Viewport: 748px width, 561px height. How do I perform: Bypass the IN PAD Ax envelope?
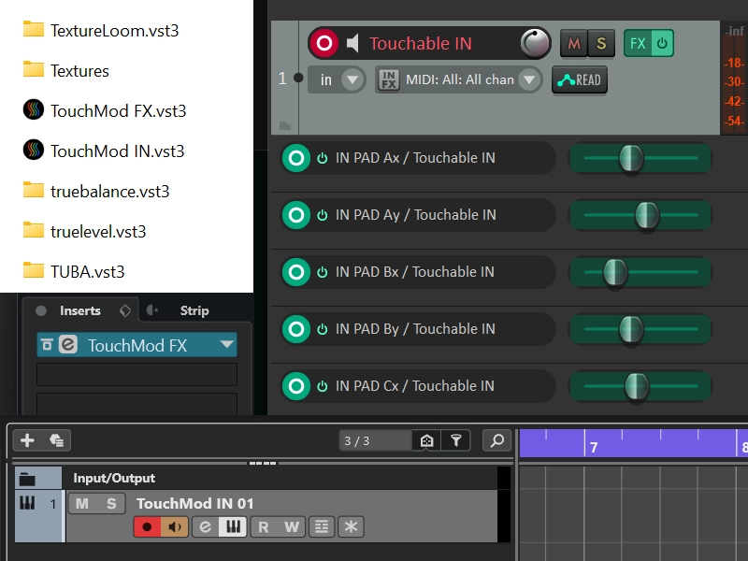pos(322,158)
